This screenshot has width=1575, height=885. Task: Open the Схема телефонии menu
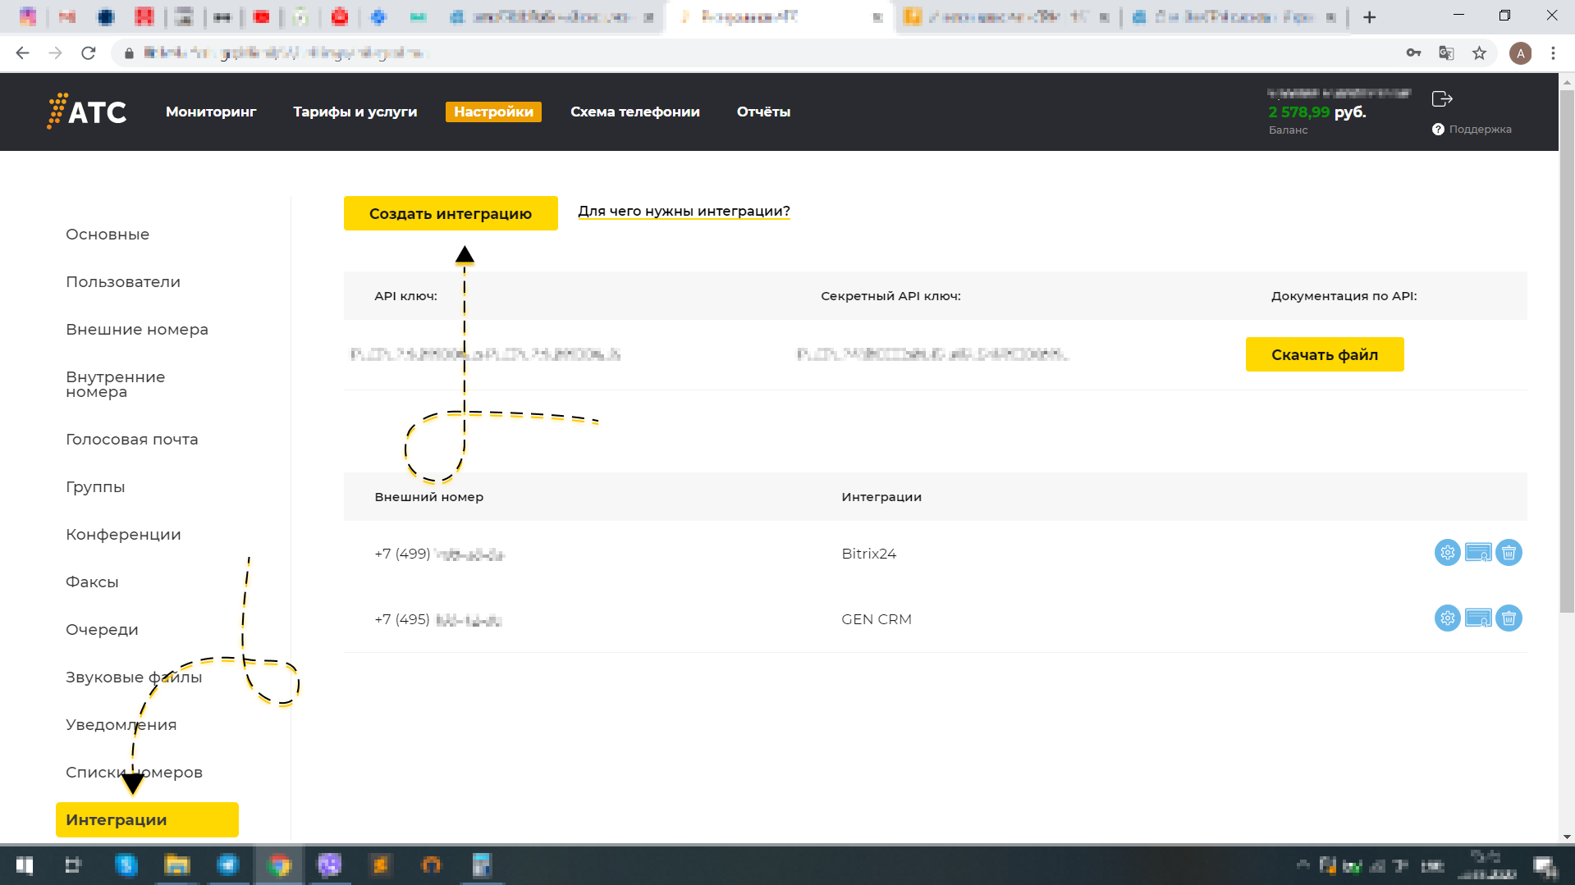tap(634, 112)
